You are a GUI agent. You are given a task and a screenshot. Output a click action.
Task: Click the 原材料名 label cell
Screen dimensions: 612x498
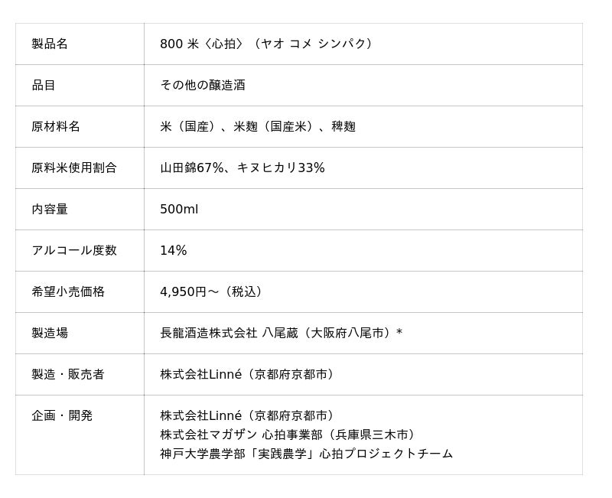coord(56,126)
